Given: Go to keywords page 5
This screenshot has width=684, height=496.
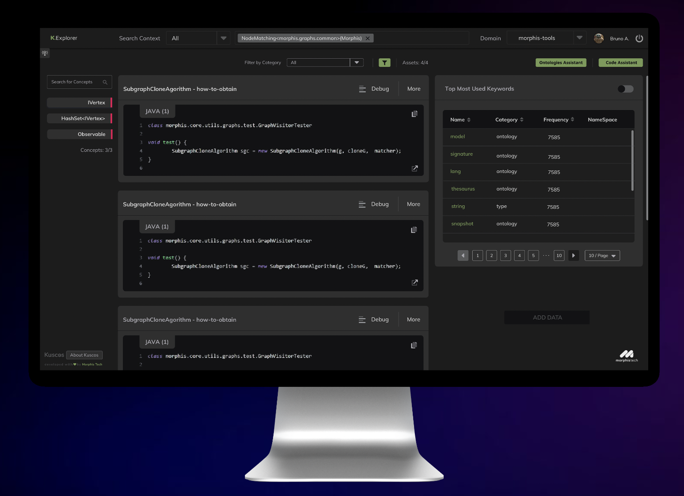Looking at the screenshot, I should tap(533, 255).
